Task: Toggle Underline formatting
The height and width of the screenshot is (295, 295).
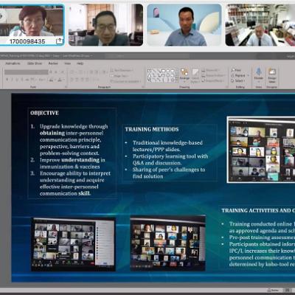Action: coord(17,80)
